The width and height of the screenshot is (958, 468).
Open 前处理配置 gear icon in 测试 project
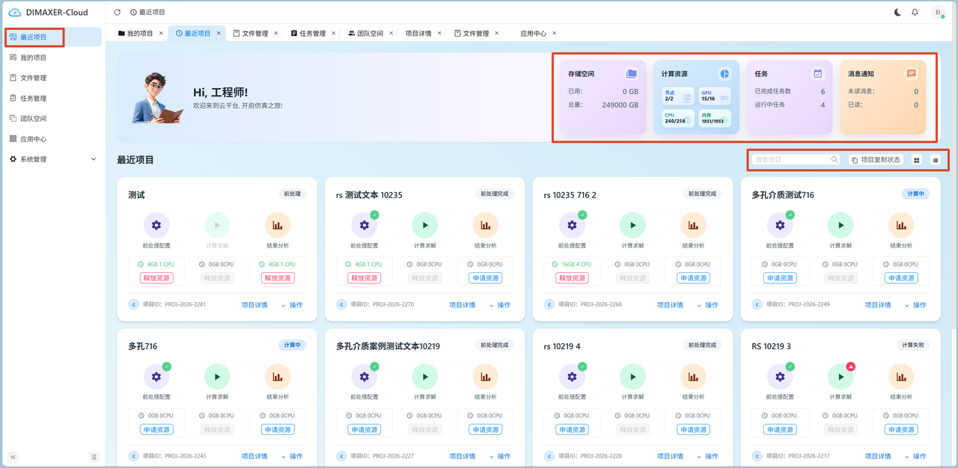click(156, 225)
